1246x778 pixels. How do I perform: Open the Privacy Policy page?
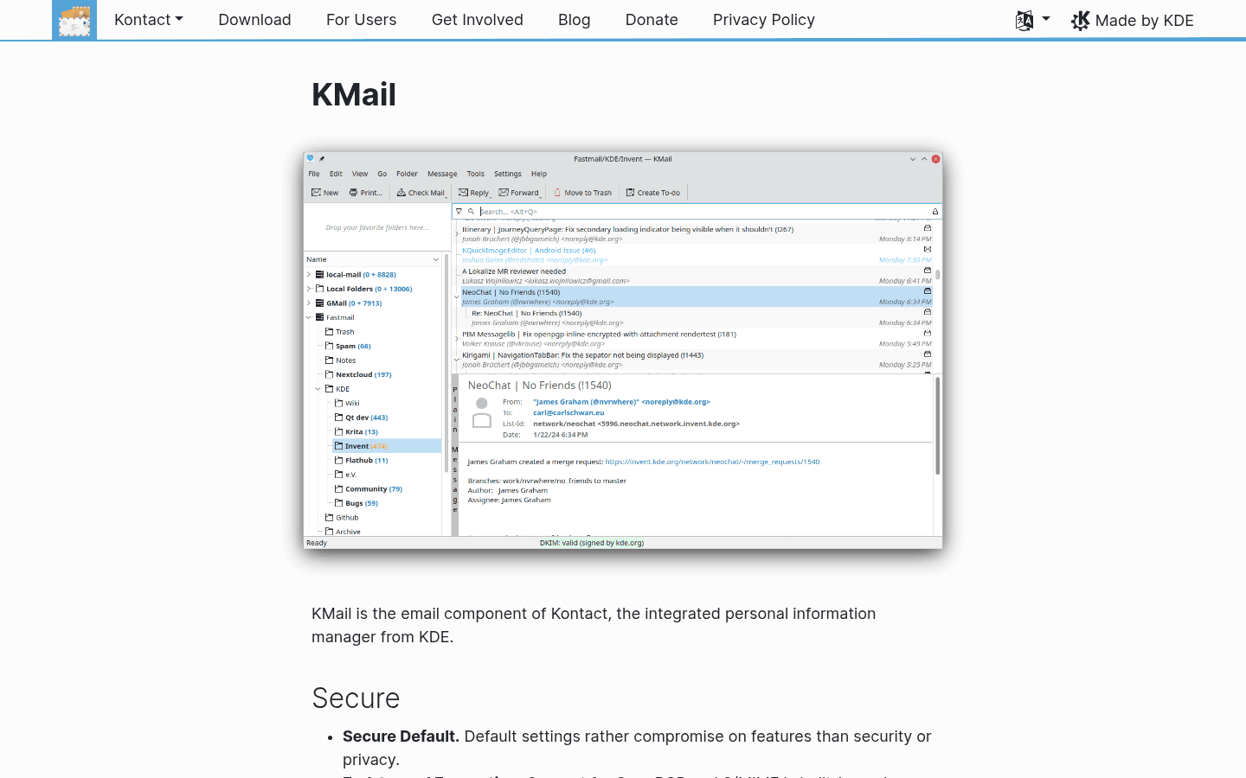point(764,20)
